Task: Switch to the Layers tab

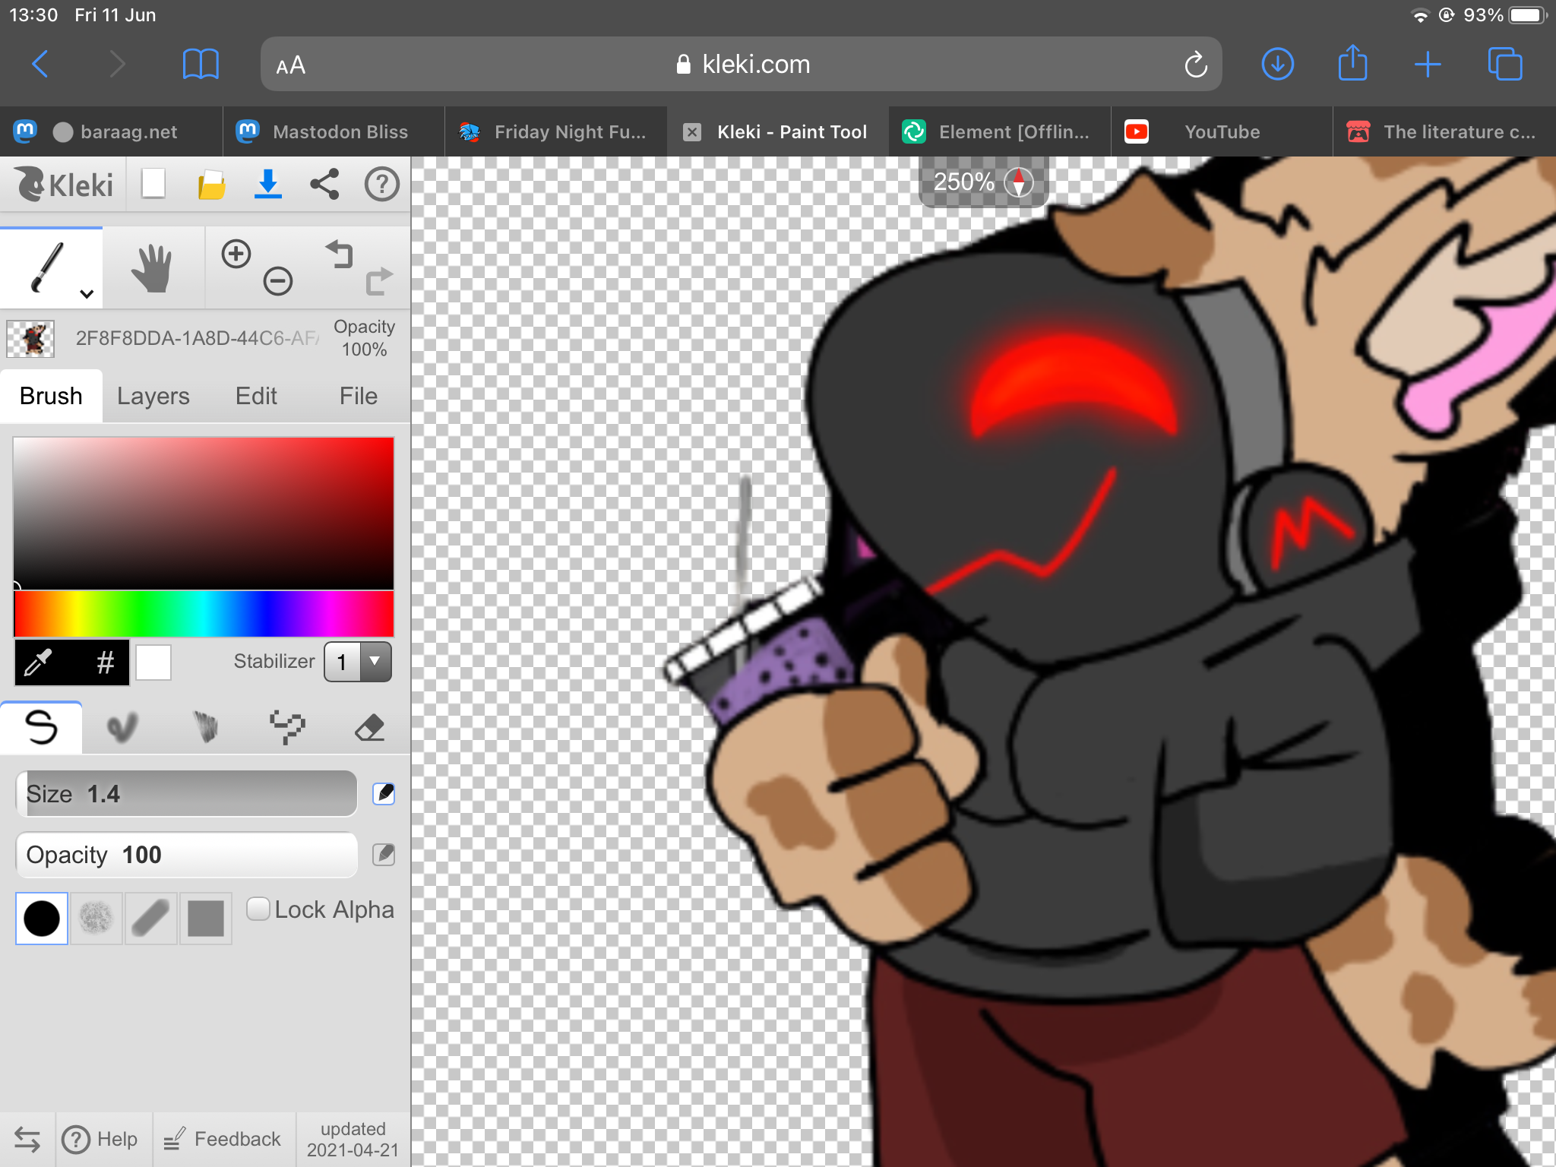Action: click(153, 396)
